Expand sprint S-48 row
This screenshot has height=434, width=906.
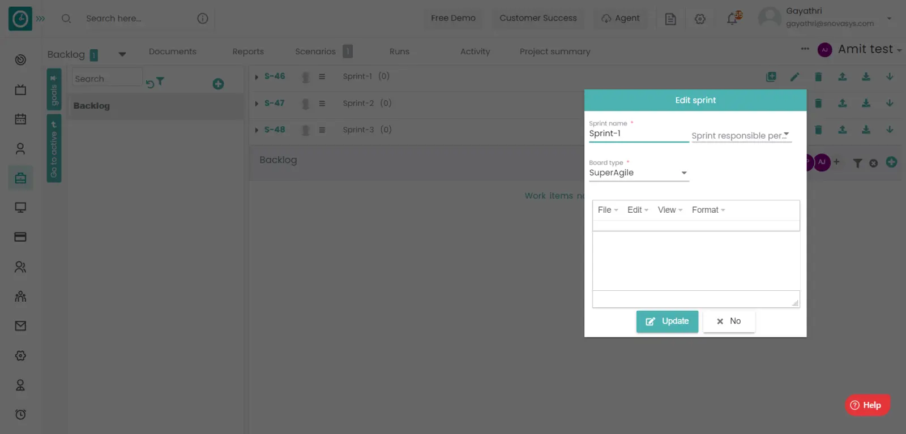pyautogui.click(x=257, y=130)
